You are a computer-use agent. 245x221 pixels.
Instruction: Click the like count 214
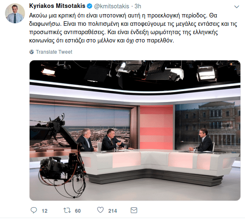click(x=112, y=211)
